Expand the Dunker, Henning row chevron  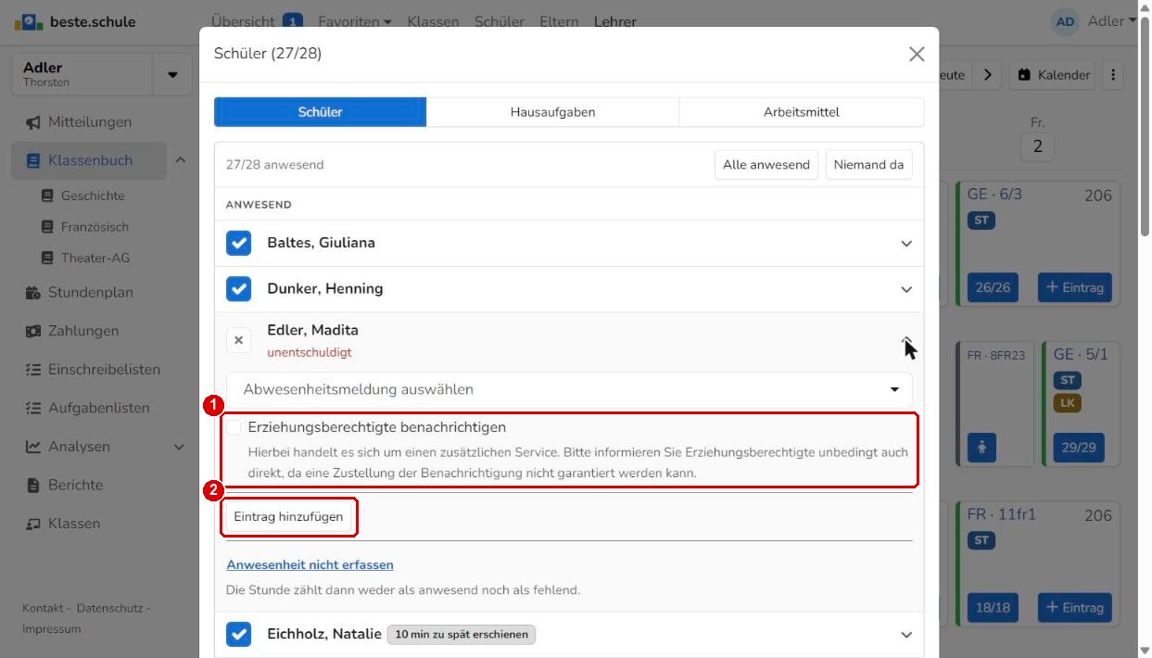(906, 290)
